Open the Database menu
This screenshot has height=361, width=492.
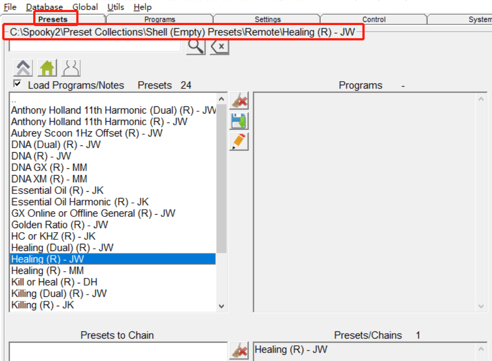coord(44,7)
